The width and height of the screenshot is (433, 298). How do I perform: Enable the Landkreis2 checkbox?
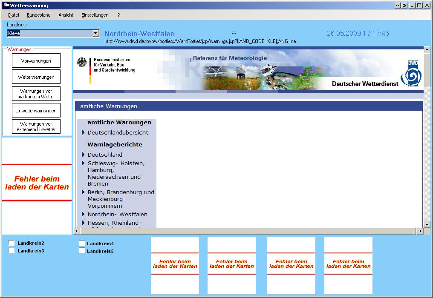(x=12, y=243)
